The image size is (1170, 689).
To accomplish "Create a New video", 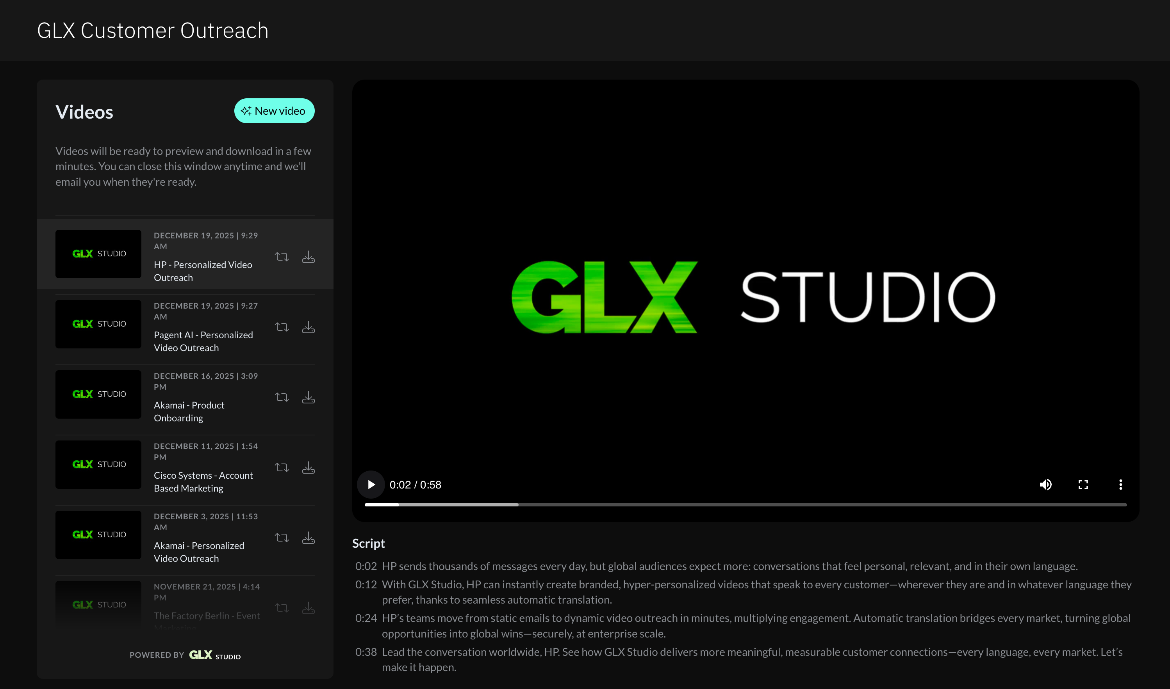I will tap(274, 111).
